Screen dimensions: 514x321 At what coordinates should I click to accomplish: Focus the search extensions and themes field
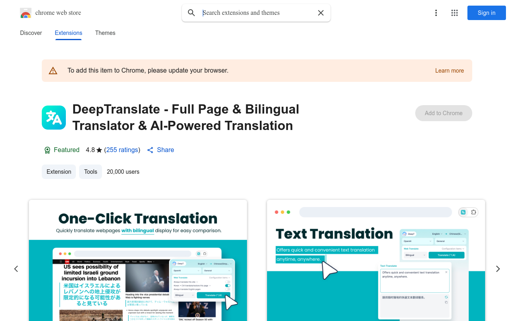click(x=257, y=13)
